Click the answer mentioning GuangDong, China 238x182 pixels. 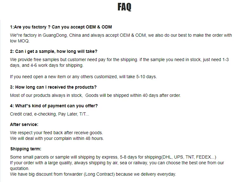pos(121,35)
